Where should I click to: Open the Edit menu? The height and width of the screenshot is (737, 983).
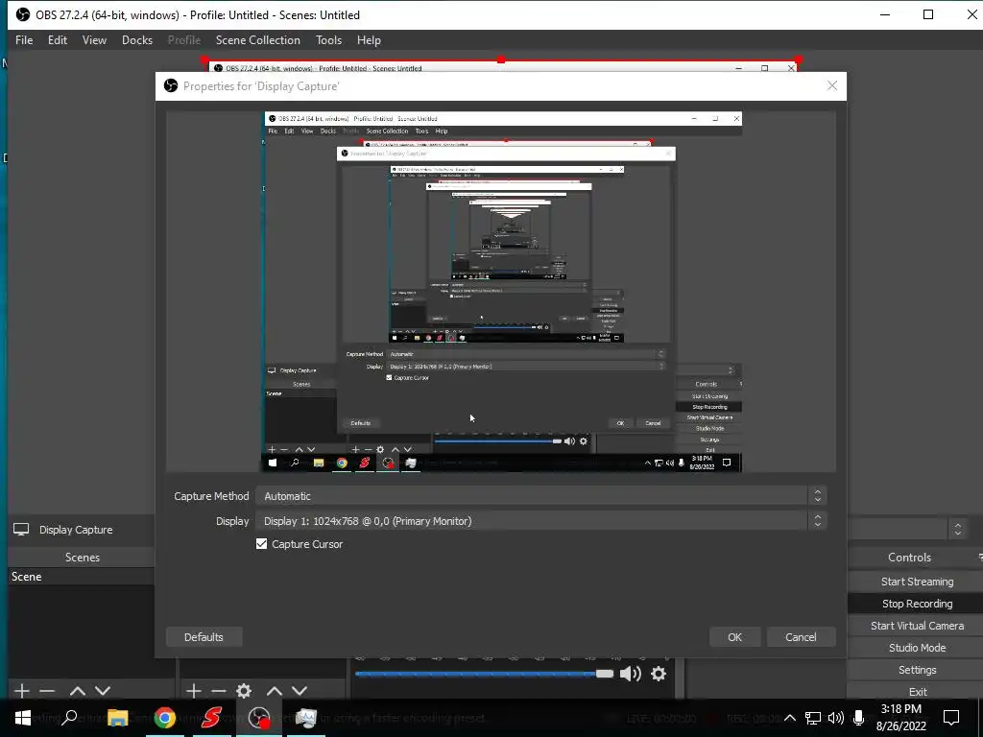click(x=57, y=40)
